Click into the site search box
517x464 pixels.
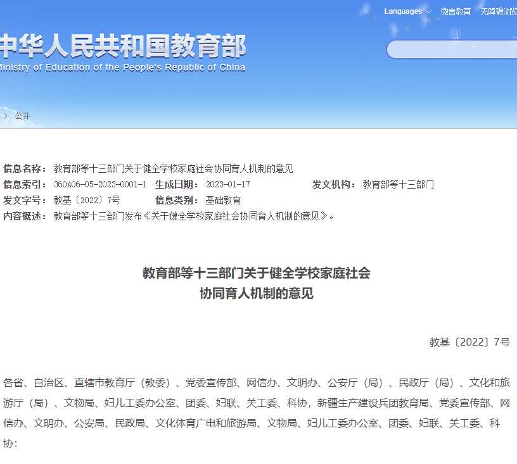(451, 49)
